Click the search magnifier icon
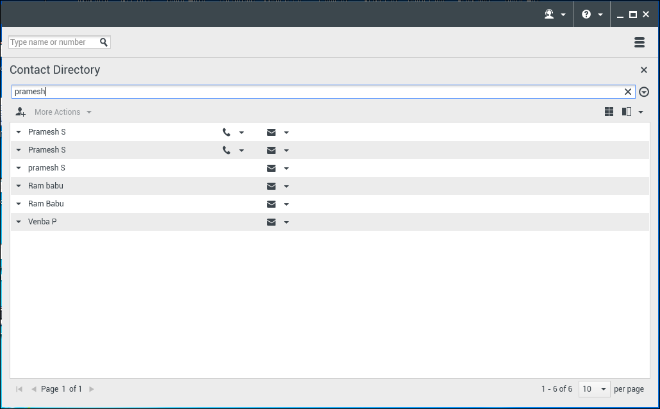 pos(104,42)
